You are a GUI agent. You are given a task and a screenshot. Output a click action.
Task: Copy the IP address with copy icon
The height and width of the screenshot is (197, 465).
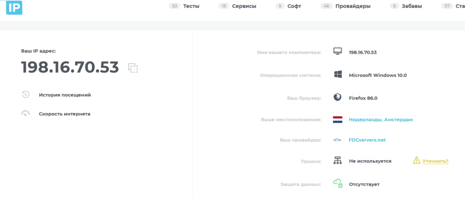[133, 68]
